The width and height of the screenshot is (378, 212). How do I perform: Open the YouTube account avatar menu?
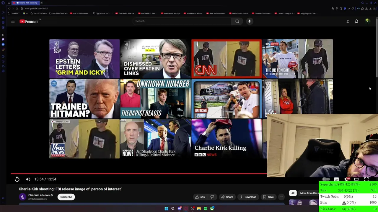click(x=367, y=21)
